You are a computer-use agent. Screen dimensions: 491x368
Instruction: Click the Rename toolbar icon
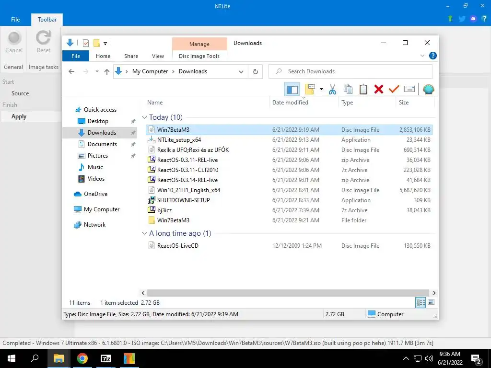pyautogui.click(x=409, y=89)
